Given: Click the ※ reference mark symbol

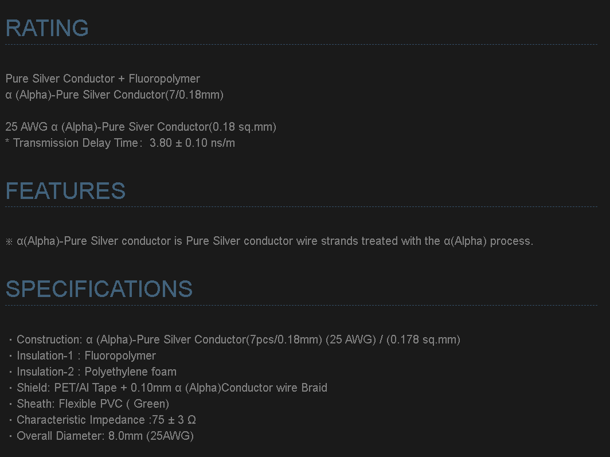Looking at the screenshot, I should (x=9, y=241).
